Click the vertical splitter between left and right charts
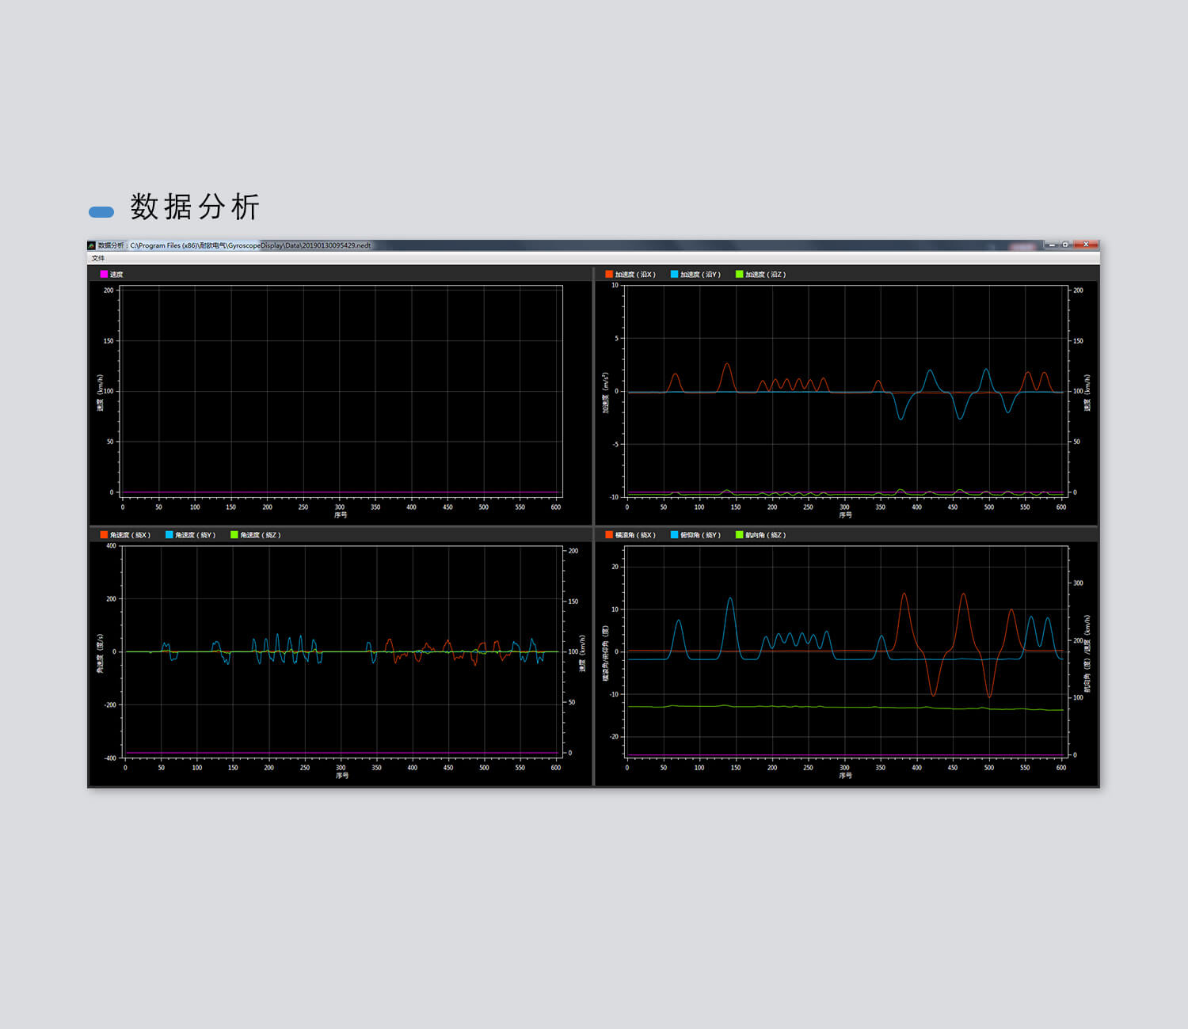 (x=593, y=396)
